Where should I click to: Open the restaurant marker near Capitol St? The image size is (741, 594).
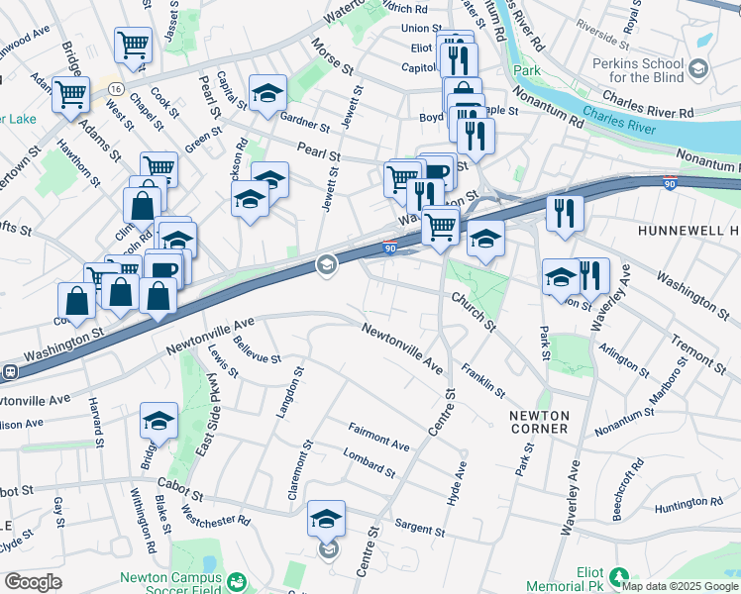[459, 61]
